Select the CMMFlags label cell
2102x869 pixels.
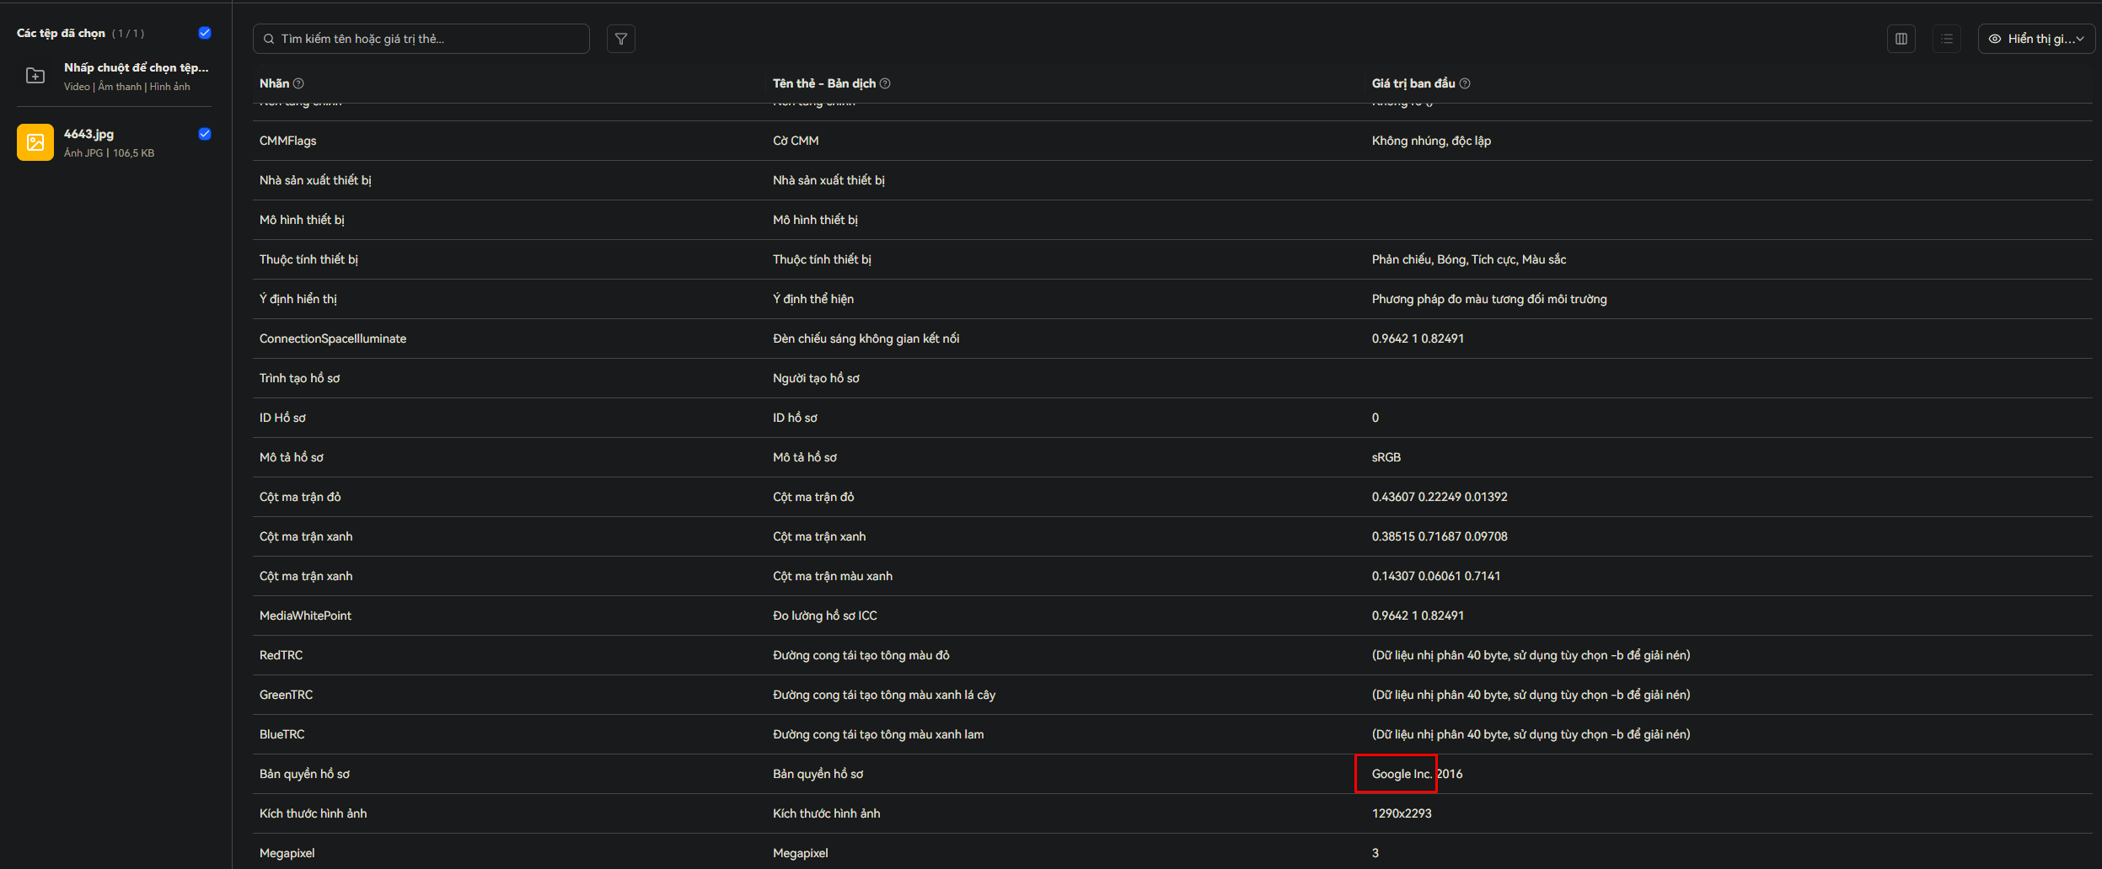tap(288, 141)
